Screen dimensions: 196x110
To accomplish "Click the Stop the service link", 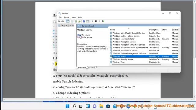I will (x=79, y=35).
